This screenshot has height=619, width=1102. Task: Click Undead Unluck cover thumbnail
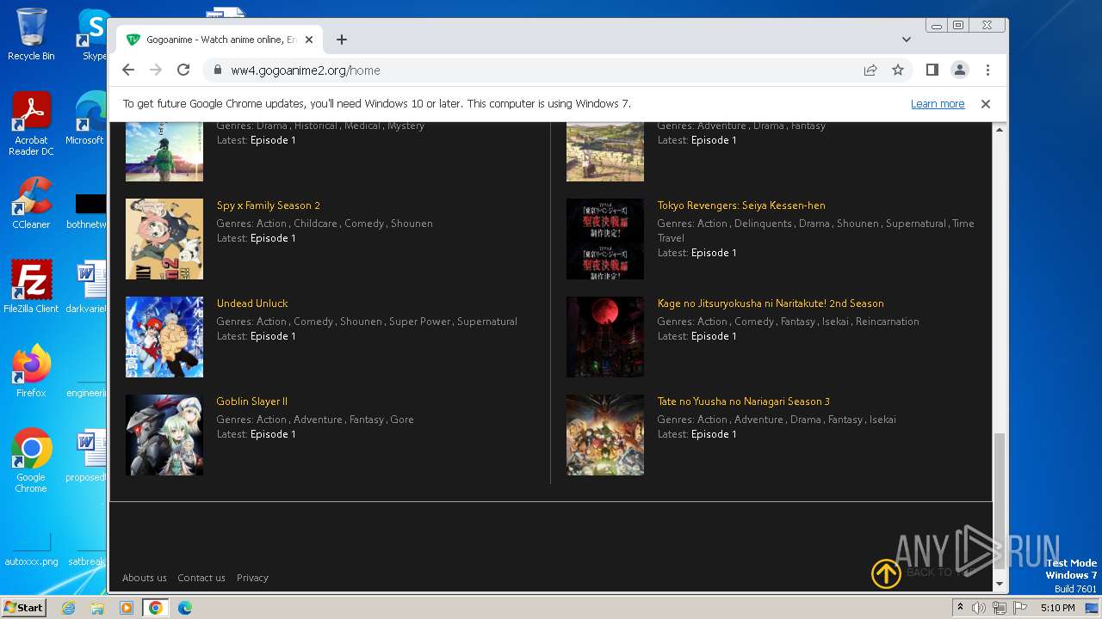point(164,337)
